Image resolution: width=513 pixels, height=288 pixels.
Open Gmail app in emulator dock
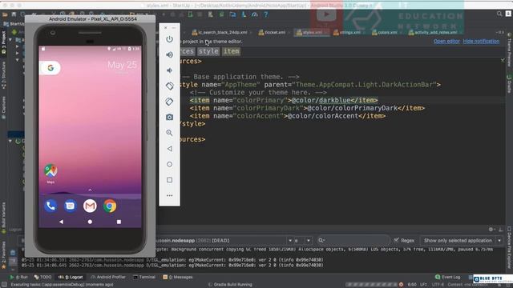(x=90, y=206)
